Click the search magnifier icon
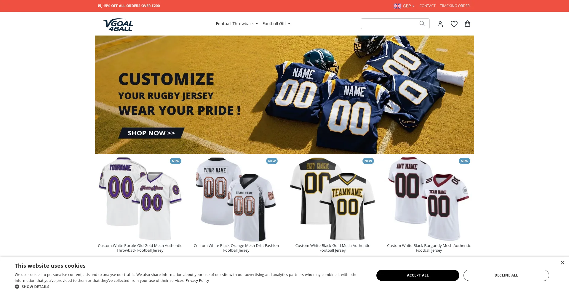The height and width of the screenshot is (294, 569). click(422, 23)
